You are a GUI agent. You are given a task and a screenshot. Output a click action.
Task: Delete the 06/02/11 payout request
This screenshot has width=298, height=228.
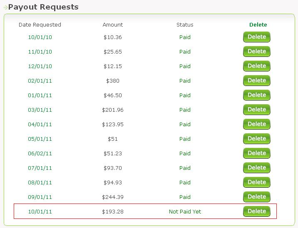(x=256, y=153)
